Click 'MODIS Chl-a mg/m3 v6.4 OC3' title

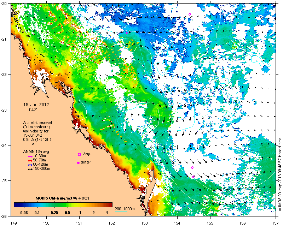[63, 198]
